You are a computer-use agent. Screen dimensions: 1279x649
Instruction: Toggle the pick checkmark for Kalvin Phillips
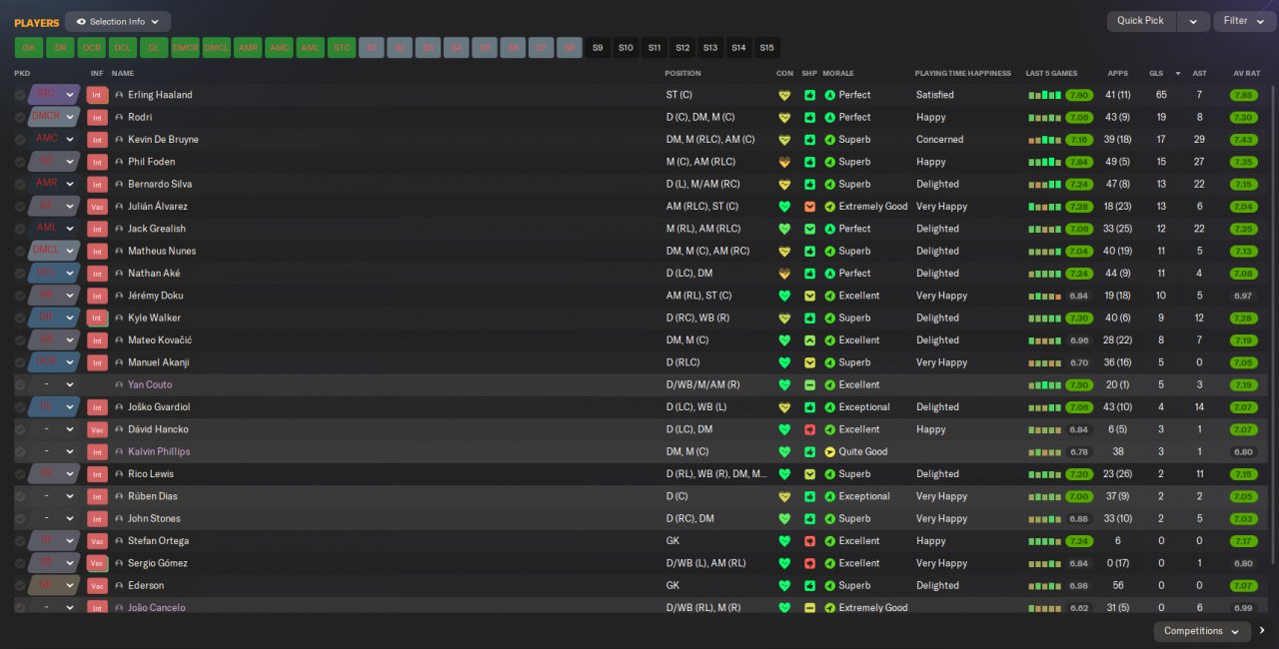click(x=20, y=452)
